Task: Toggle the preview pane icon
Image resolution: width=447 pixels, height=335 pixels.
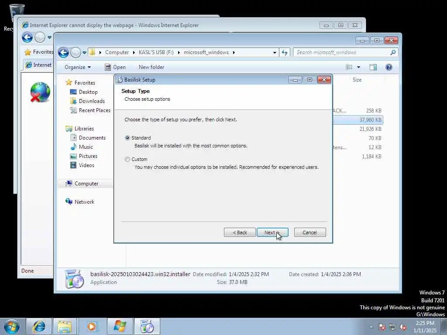Action: point(373,67)
